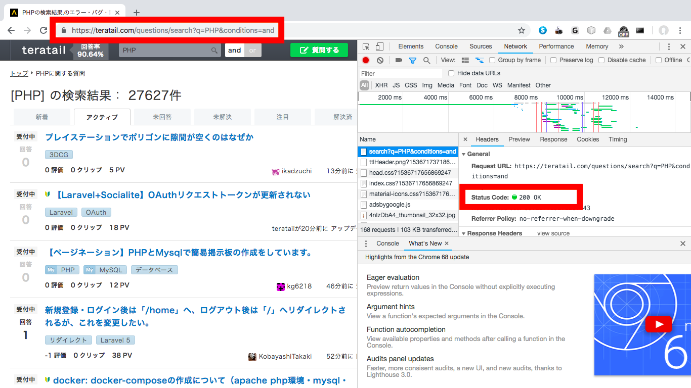Open the network request search

click(x=427, y=60)
